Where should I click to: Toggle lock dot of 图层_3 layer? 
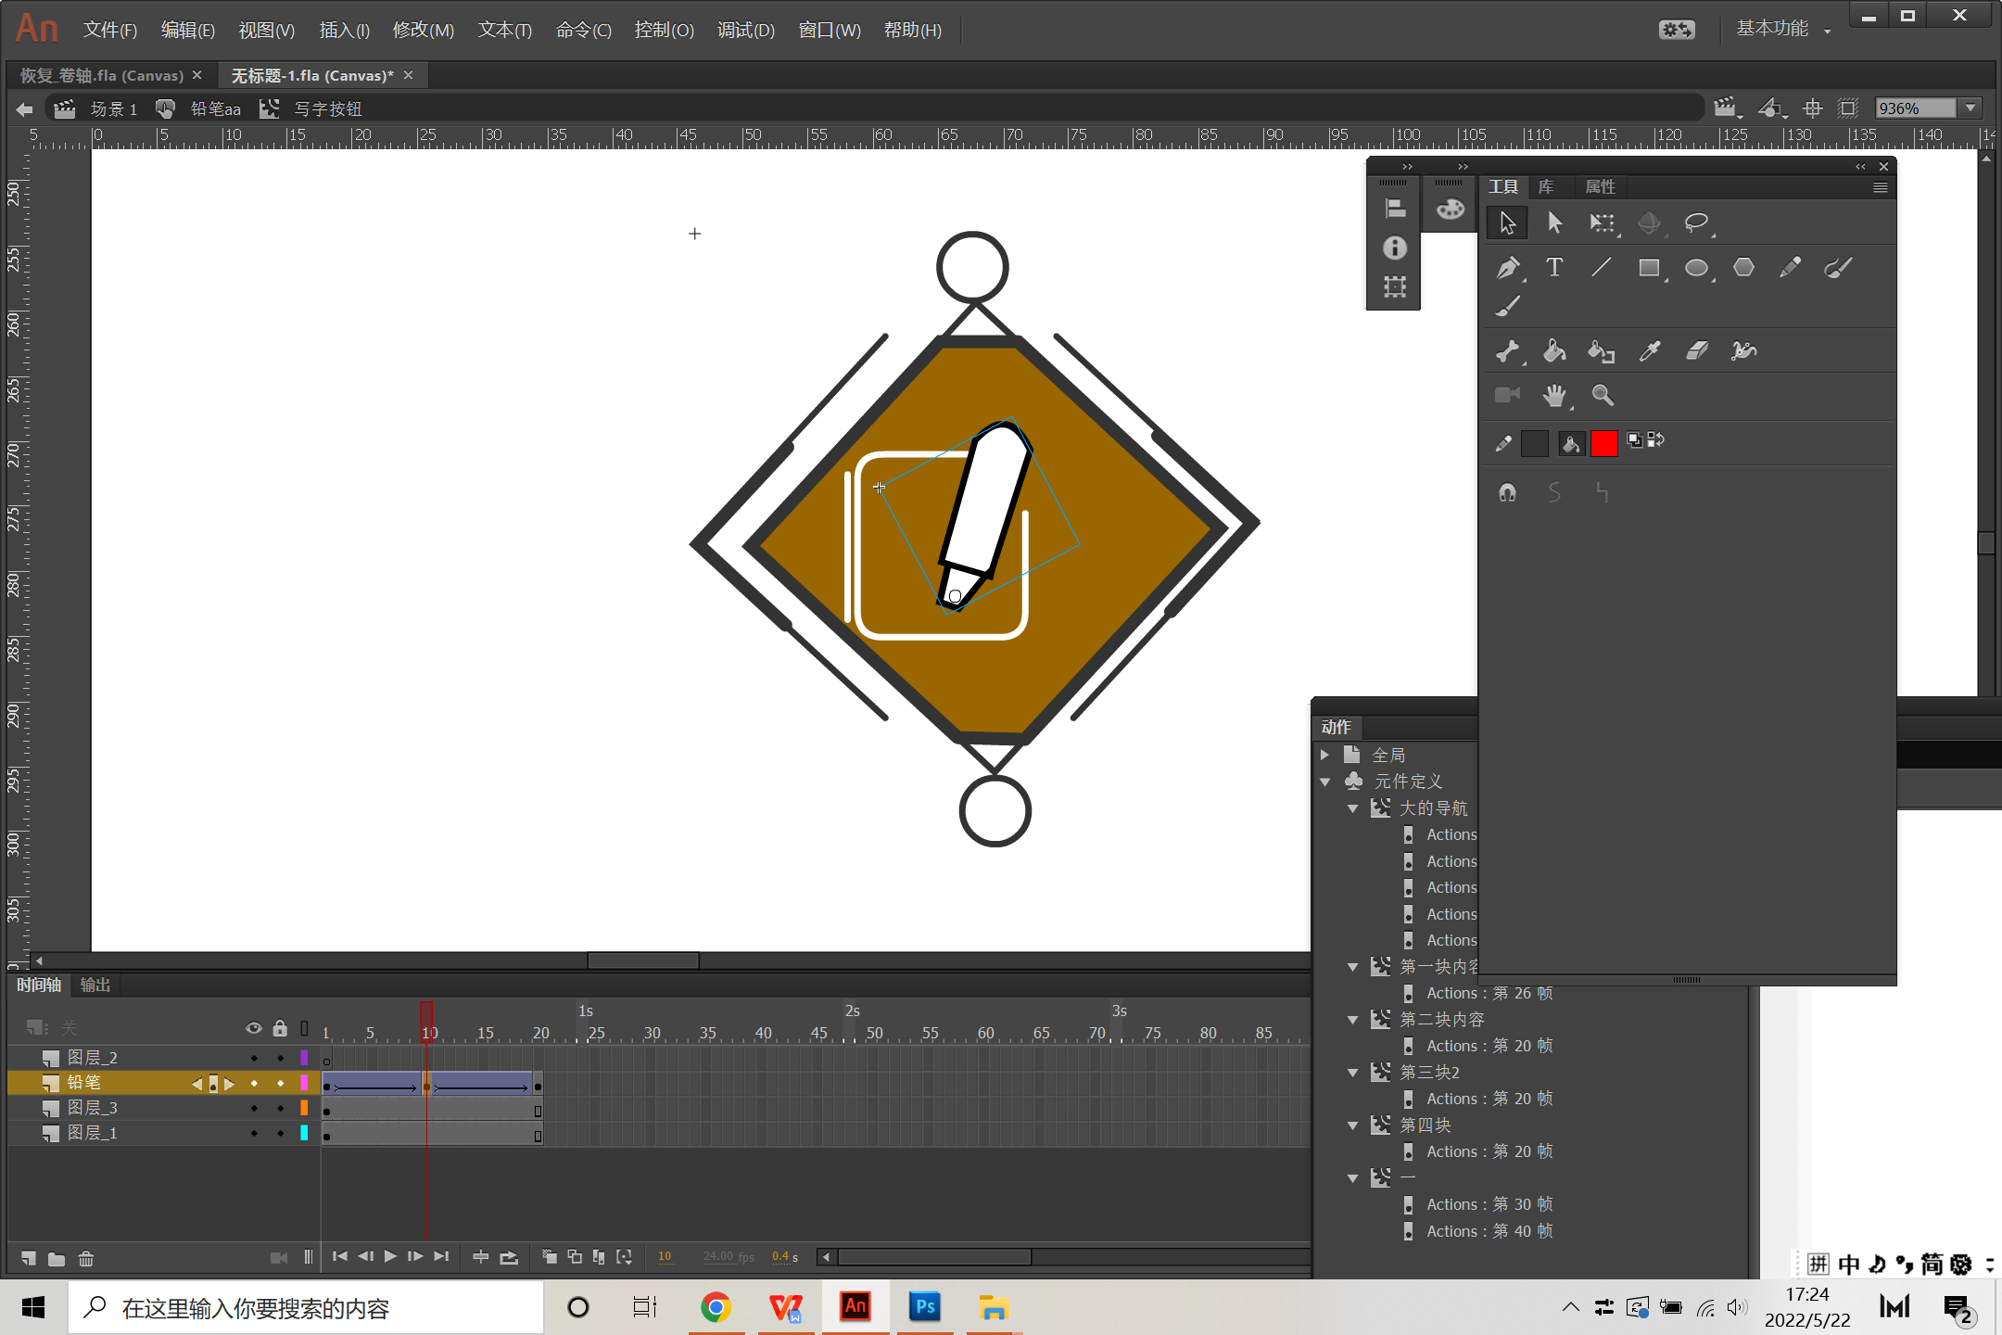[x=280, y=1108]
